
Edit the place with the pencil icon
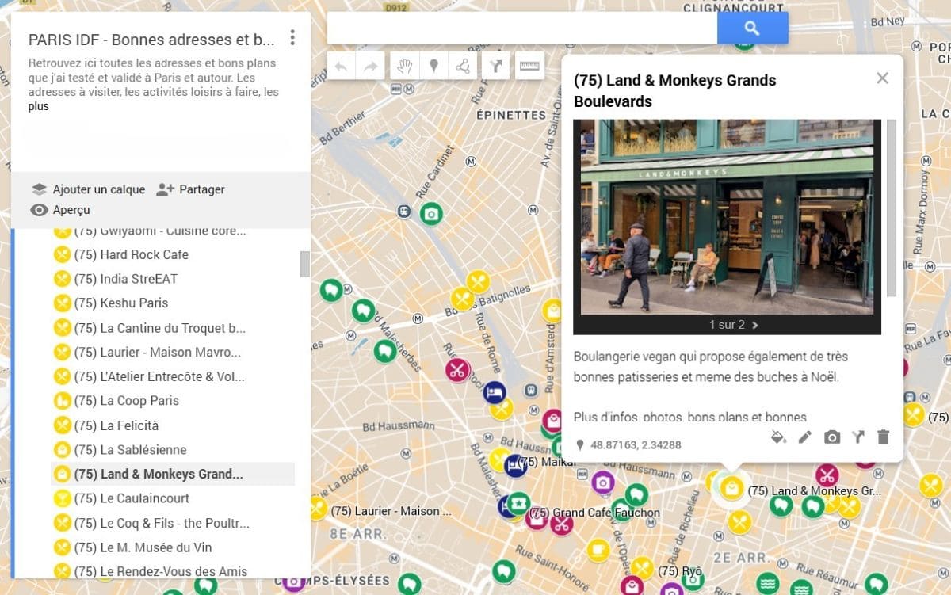[x=805, y=437]
